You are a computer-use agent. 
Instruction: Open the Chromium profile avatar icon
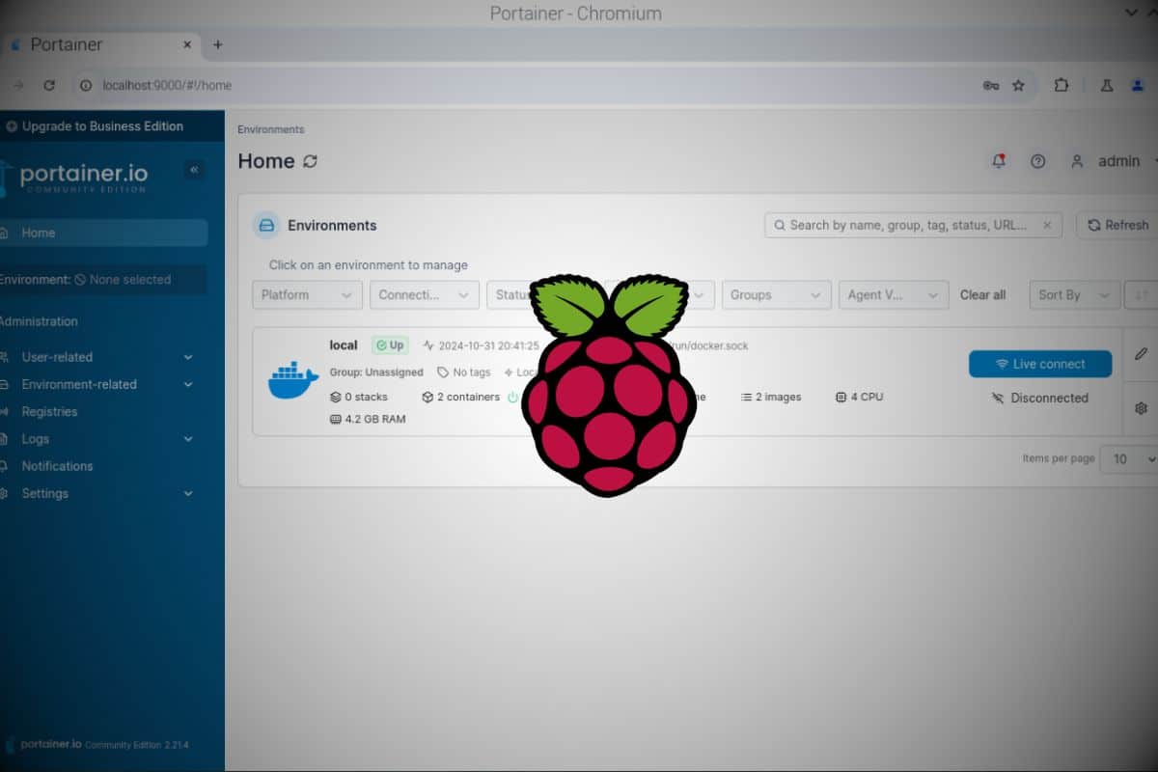pyautogui.click(x=1139, y=85)
